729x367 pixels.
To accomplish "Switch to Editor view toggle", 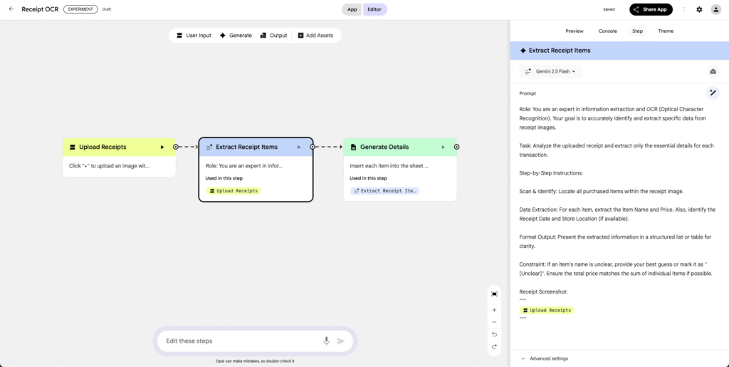I will click(375, 9).
